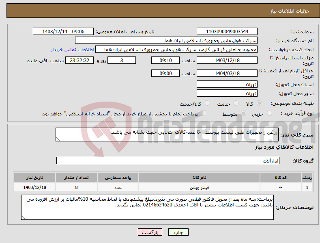Click the توضیحات خریدار notes textarea

tap(147, 207)
